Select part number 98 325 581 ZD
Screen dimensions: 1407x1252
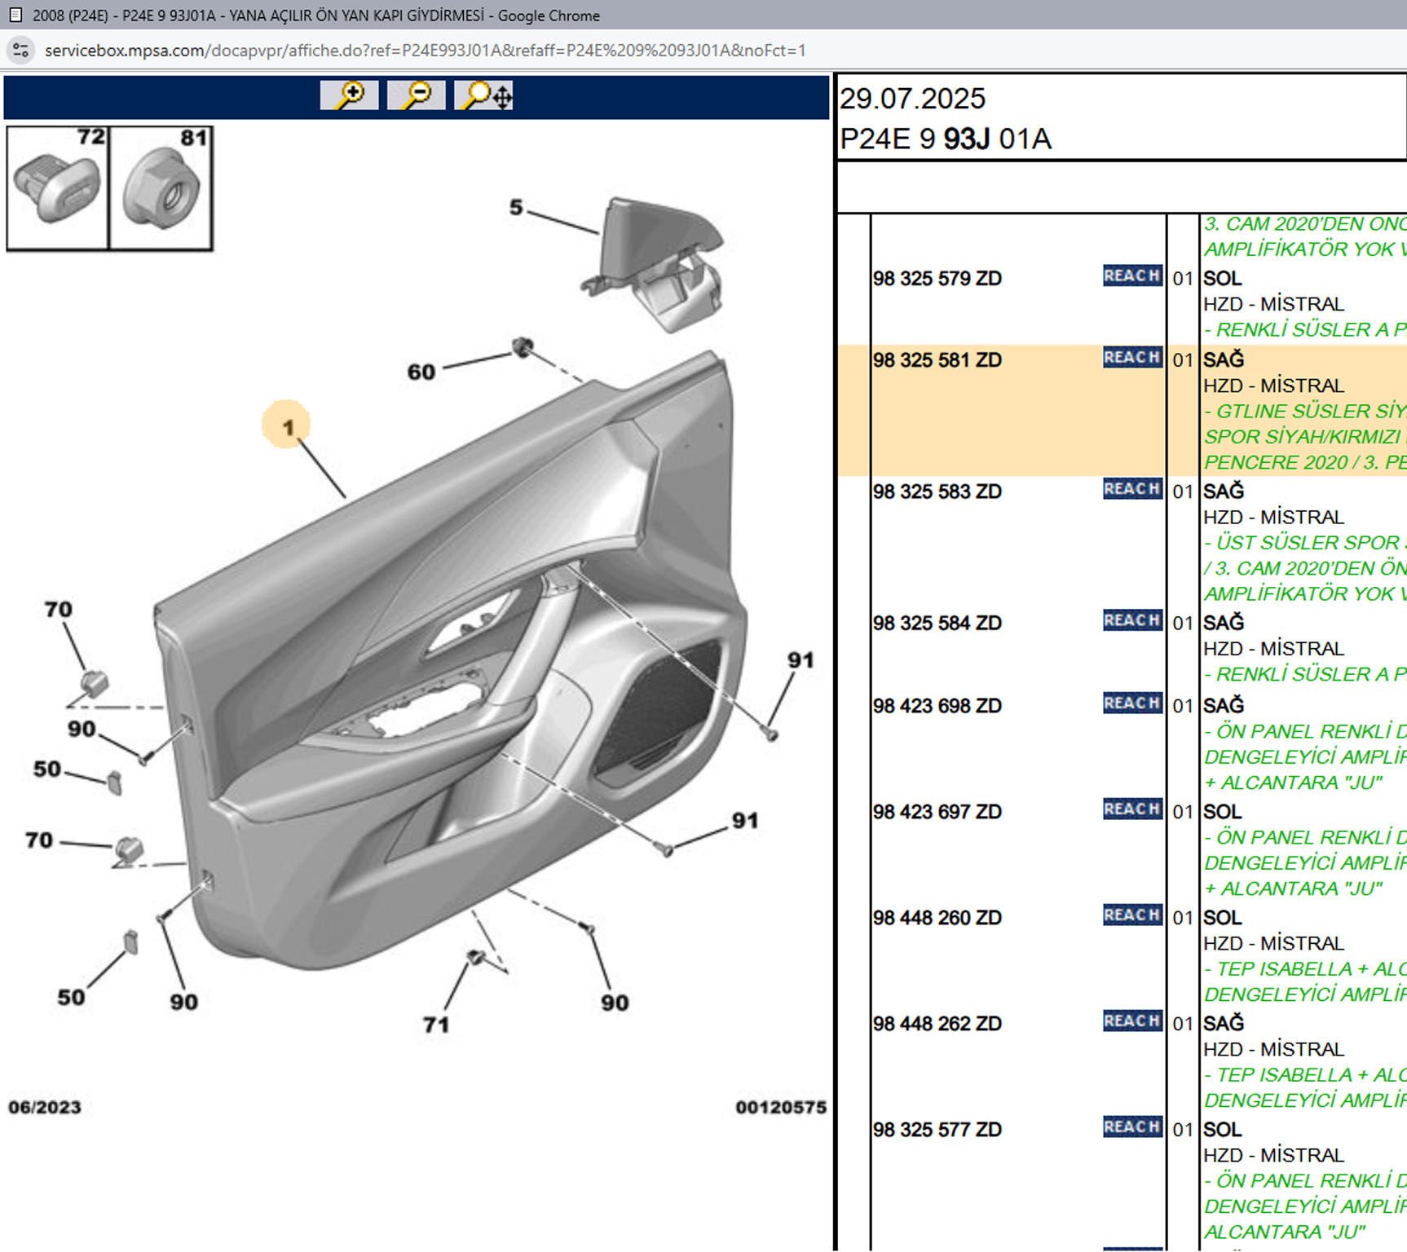point(937,360)
